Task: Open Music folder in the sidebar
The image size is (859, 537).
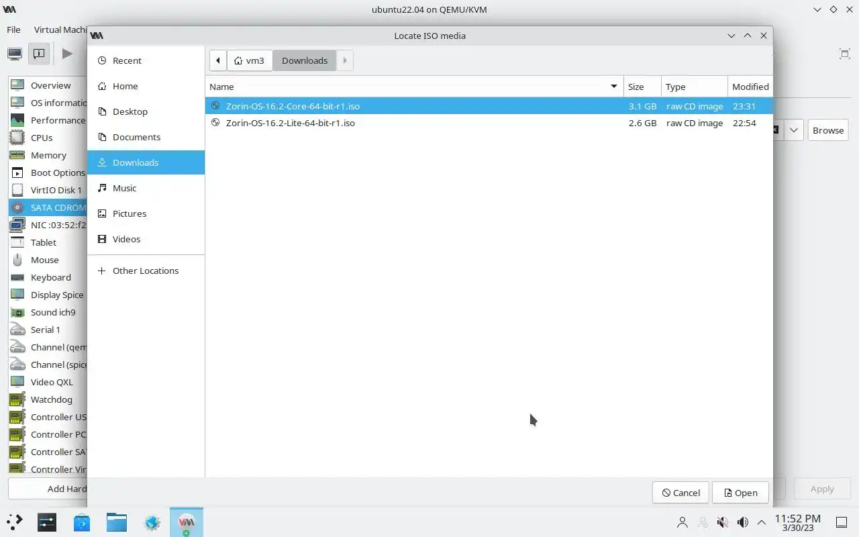Action: [146, 188]
